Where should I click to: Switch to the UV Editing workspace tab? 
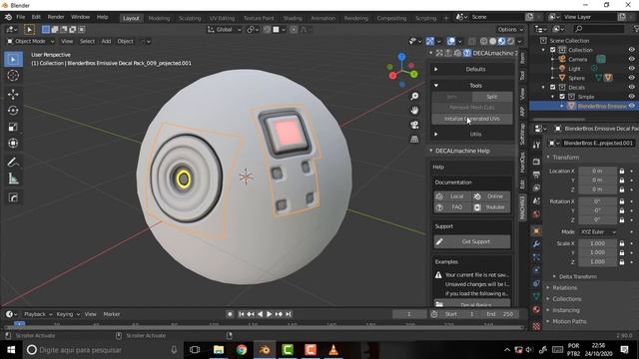pyautogui.click(x=222, y=18)
